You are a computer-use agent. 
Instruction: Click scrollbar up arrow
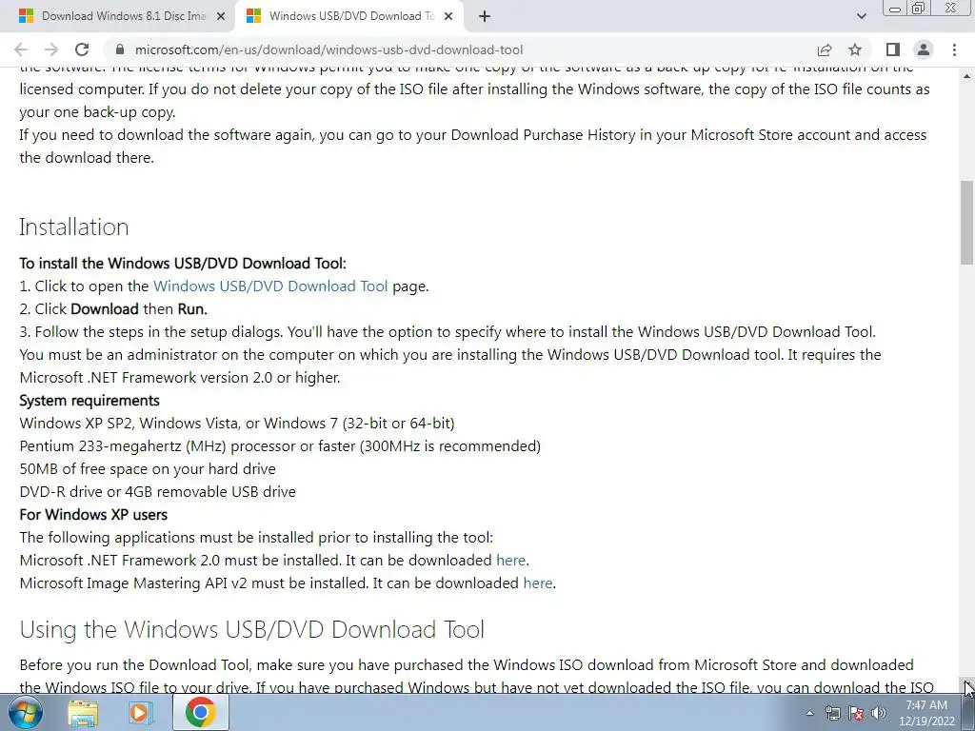tap(967, 76)
